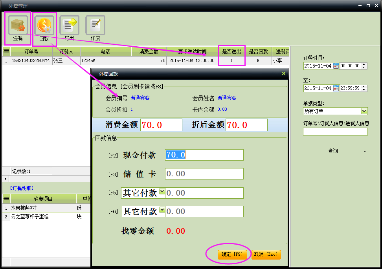382x269 pixels.
Task: Click delivery time cell 2015-11-06 12:00:00
Action: 192,60
